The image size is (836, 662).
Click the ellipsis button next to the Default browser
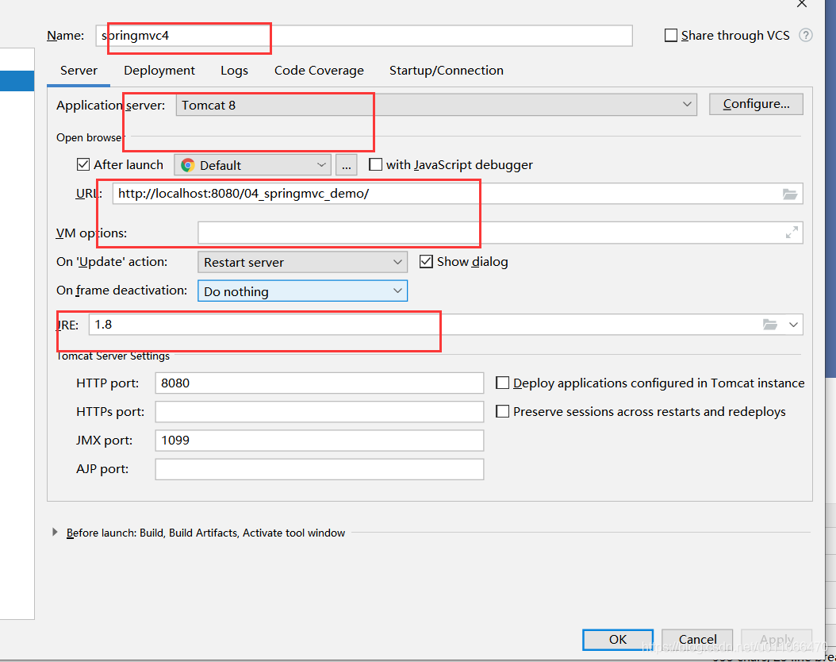tap(347, 165)
